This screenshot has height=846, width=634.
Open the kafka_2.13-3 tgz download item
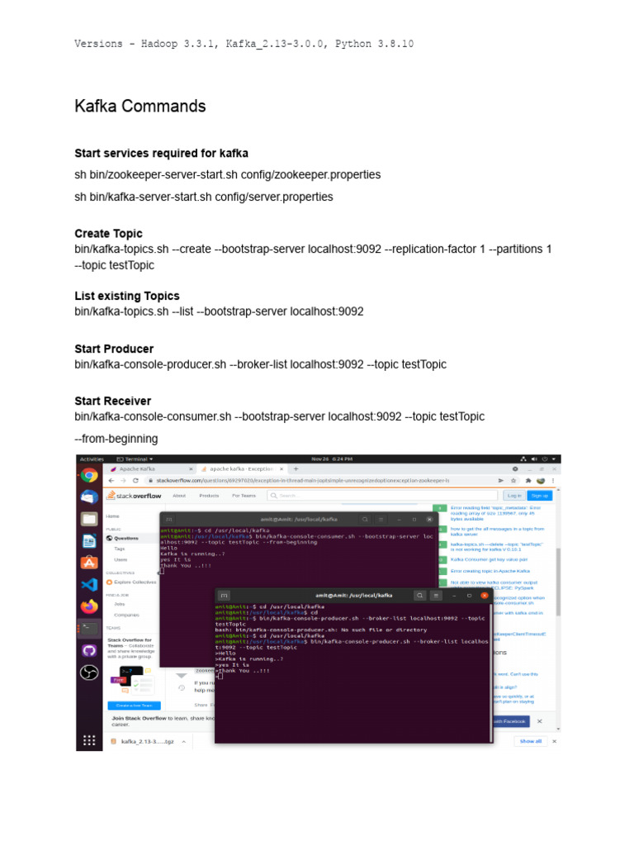tap(143, 742)
